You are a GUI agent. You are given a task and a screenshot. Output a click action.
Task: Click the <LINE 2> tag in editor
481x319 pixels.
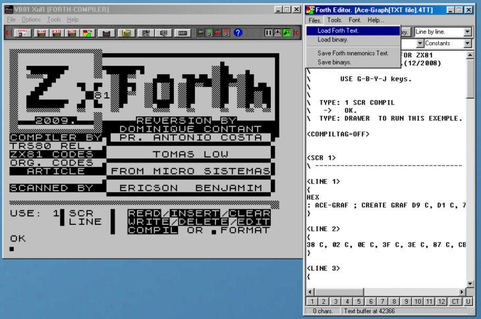324,229
